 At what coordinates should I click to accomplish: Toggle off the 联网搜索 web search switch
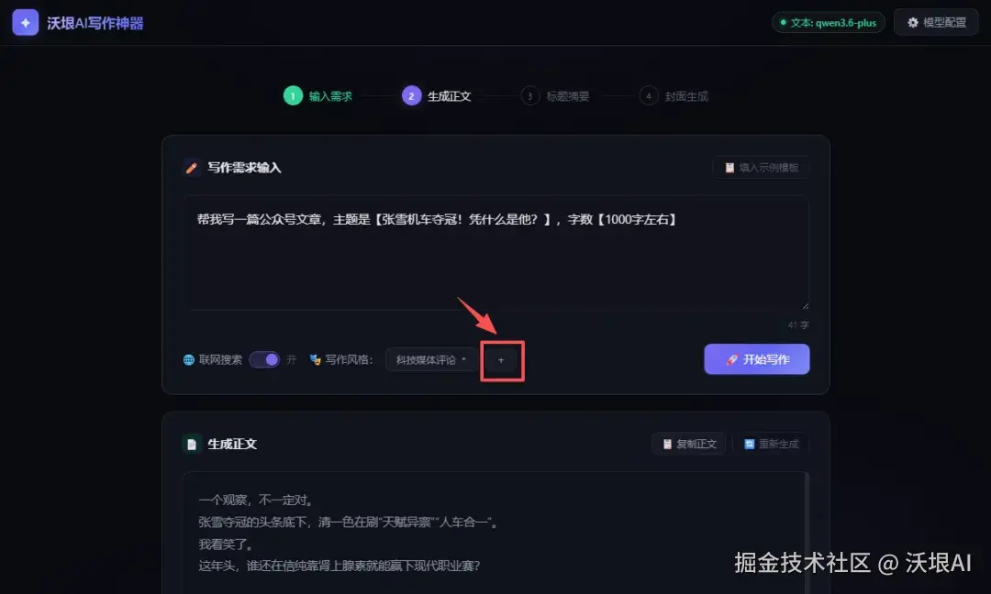coord(265,359)
